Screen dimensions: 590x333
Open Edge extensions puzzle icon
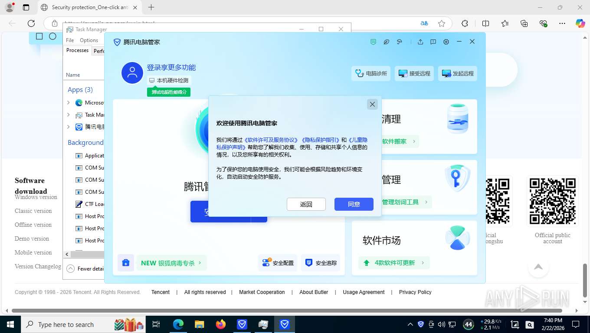(465, 23)
